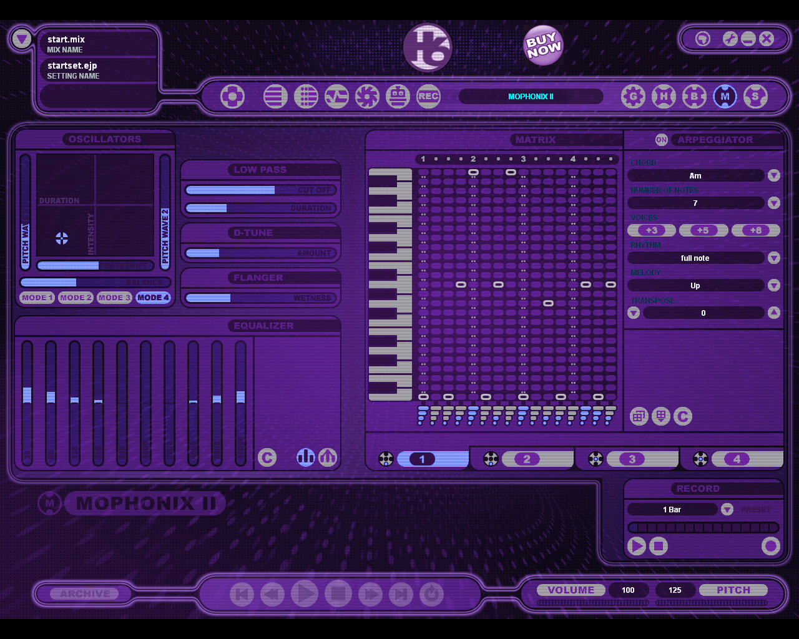Switch to the H instrument gear icon
Viewport: 799px width, 639px height.
click(x=664, y=97)
